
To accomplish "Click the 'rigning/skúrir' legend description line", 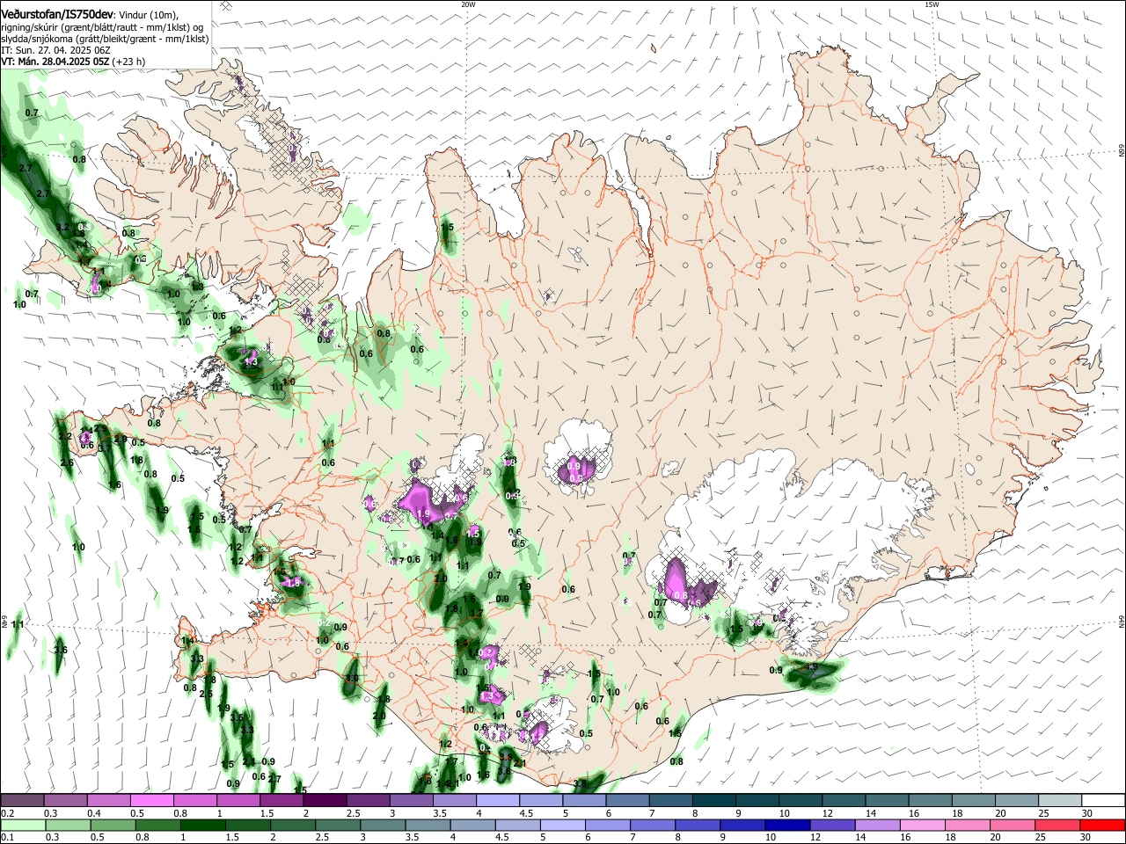I will click(101, 27).
